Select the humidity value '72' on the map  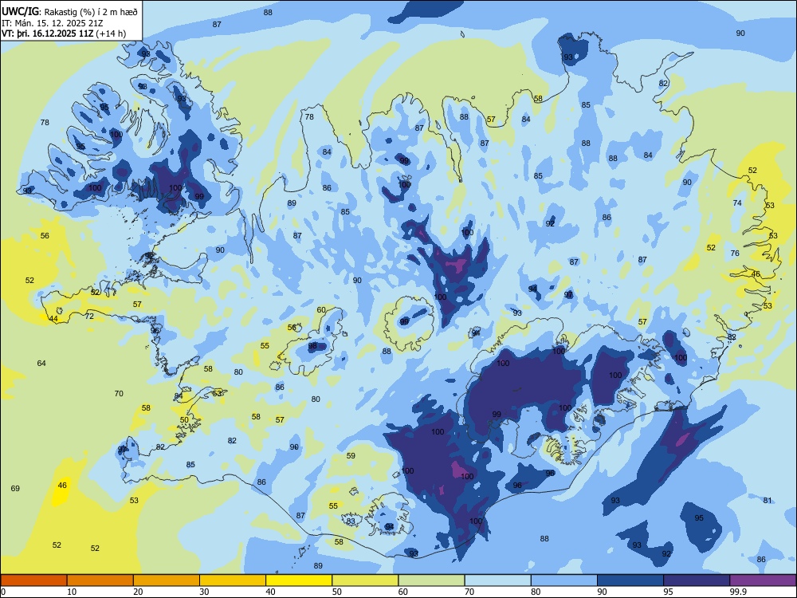(89, 317)
